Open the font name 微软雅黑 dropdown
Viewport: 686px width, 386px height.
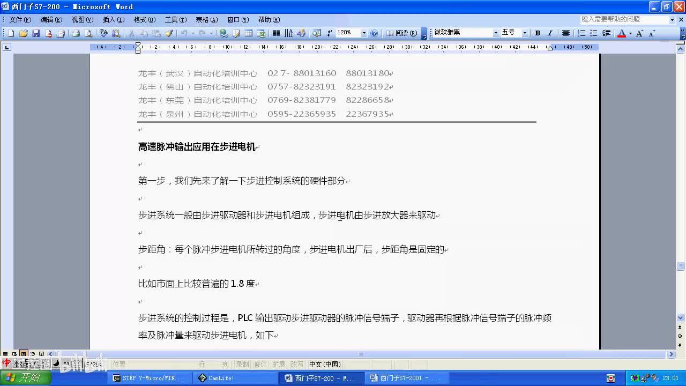click(x=495, y=33)
